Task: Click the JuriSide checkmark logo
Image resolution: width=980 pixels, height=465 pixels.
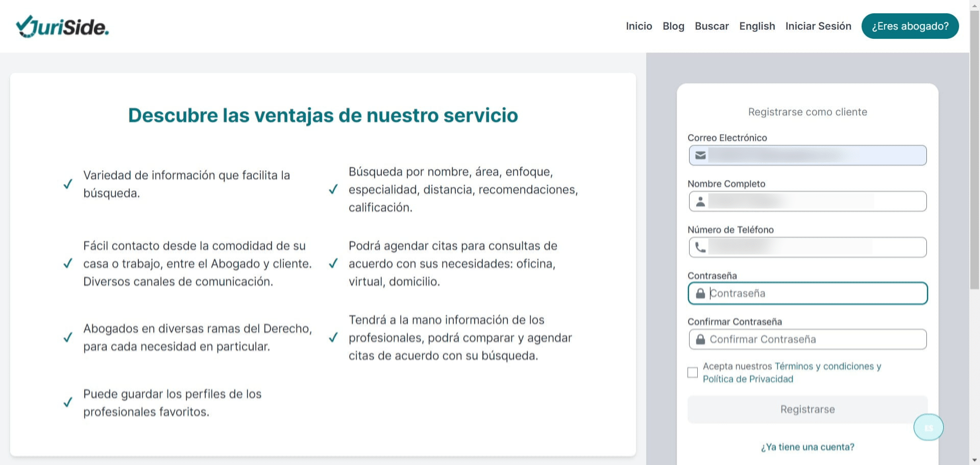Action: (24, 25)
